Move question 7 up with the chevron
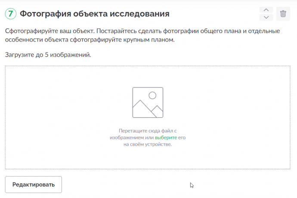297x198 pixels. click(x=266, y=10)
